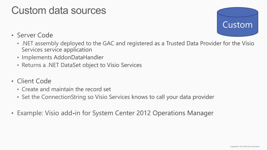
Task: Click the "Server Code" bullet heading
Action: (35, 35)
